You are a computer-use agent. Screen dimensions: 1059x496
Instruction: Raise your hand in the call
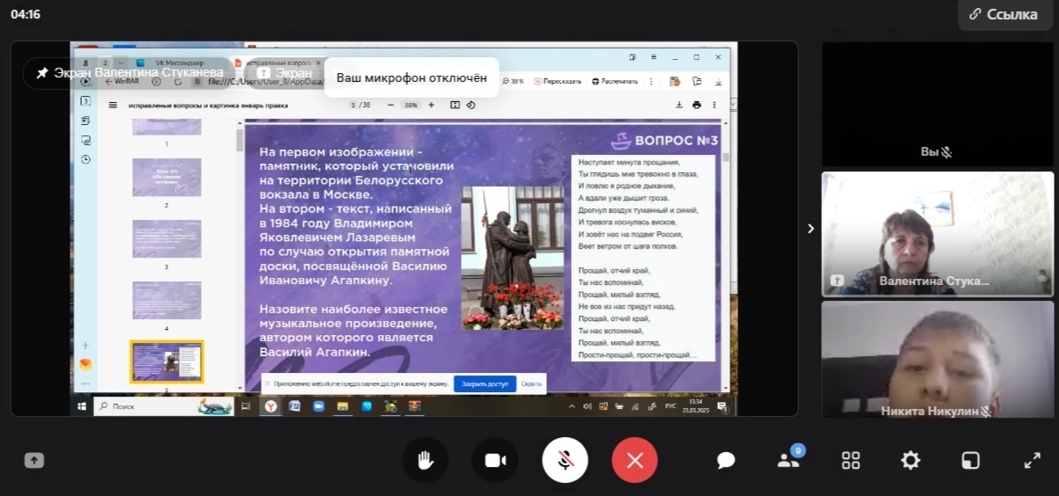click(x=426, y=460)
